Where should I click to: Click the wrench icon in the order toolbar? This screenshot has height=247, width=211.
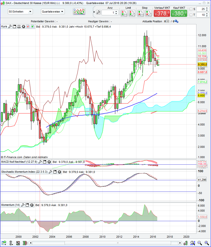[98, 12]
